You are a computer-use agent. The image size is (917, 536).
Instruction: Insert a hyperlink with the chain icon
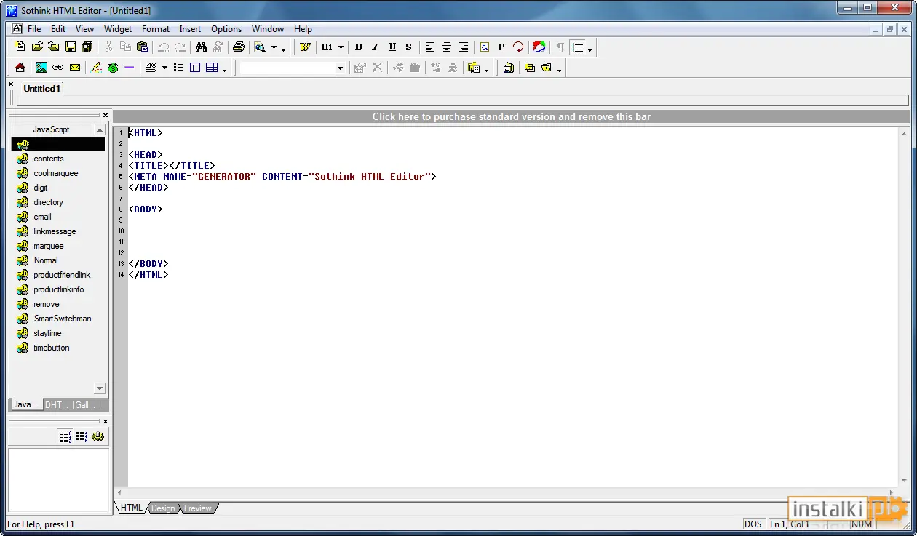click(58, 68)
